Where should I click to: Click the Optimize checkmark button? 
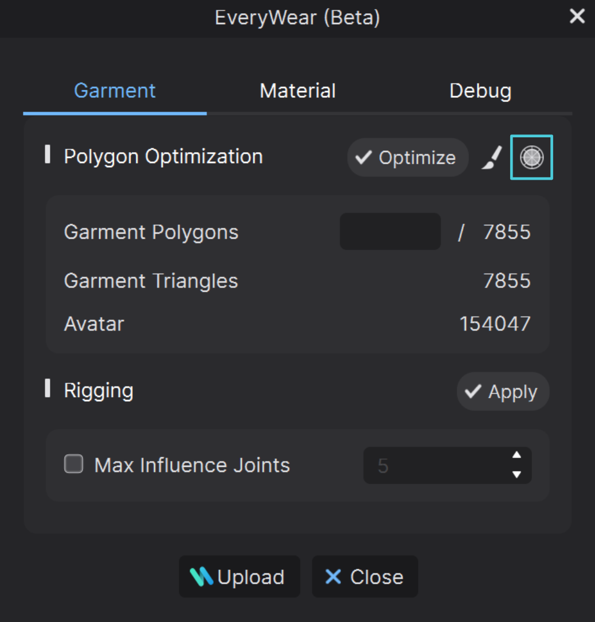(x=408, y=157)
